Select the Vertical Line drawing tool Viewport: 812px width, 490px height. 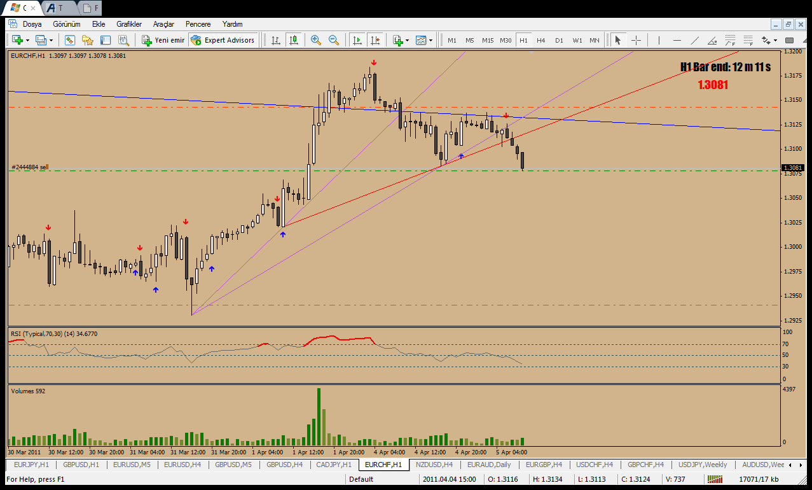pyautogui.click(x=659, y=40)
